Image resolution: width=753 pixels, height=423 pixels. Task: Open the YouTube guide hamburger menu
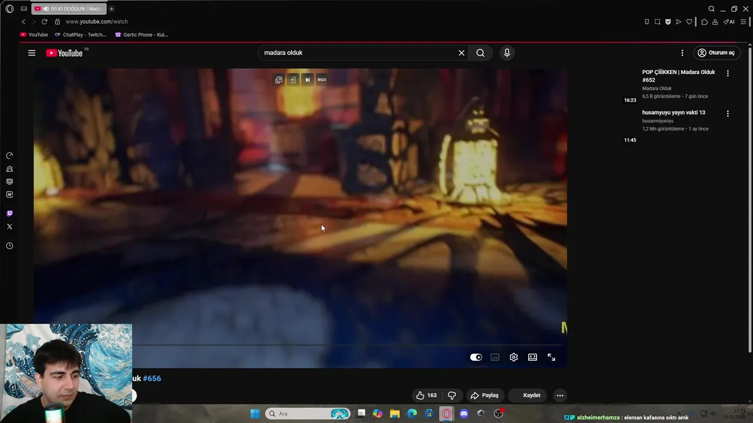[32, 53]
